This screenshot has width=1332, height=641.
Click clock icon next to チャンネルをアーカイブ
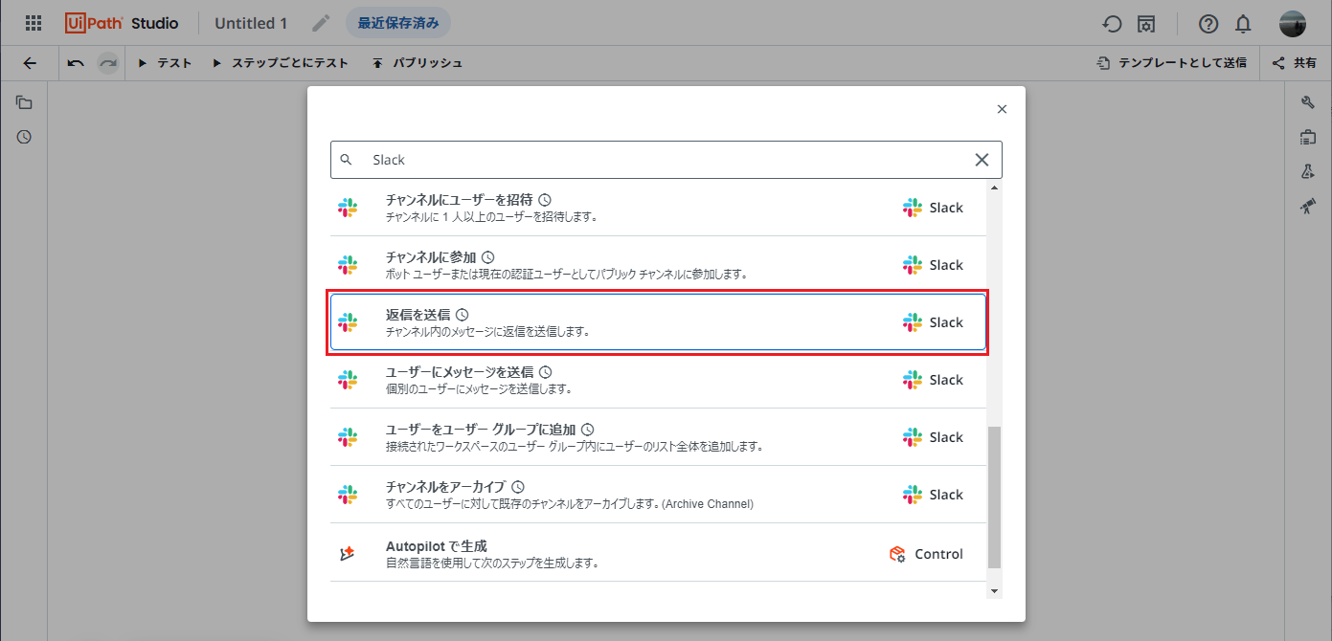[518, 486]
